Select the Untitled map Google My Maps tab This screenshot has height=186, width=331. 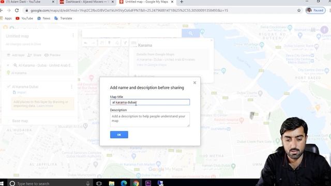(147, 2)
